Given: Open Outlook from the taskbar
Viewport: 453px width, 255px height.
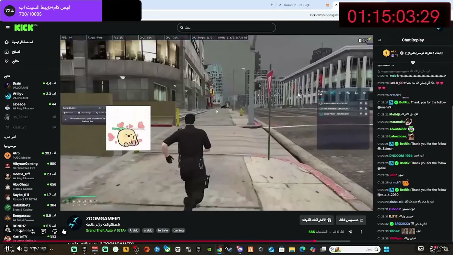Looking at the screenshot, I should point(271,249).
